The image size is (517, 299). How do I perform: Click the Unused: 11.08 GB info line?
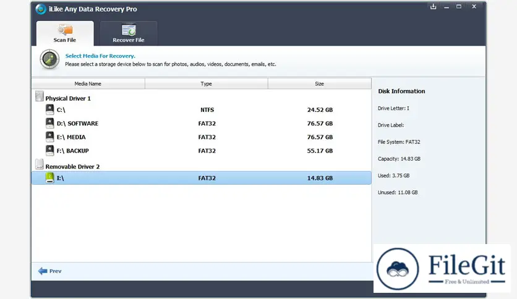[x=398, y=192]
